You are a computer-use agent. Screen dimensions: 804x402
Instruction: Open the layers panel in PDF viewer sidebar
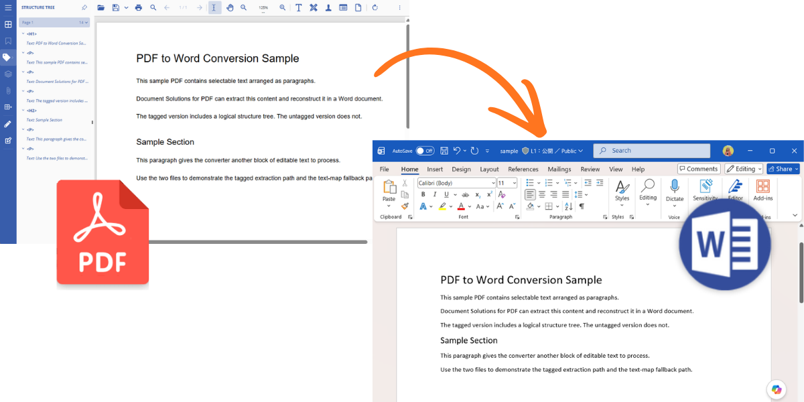point(8,74)
